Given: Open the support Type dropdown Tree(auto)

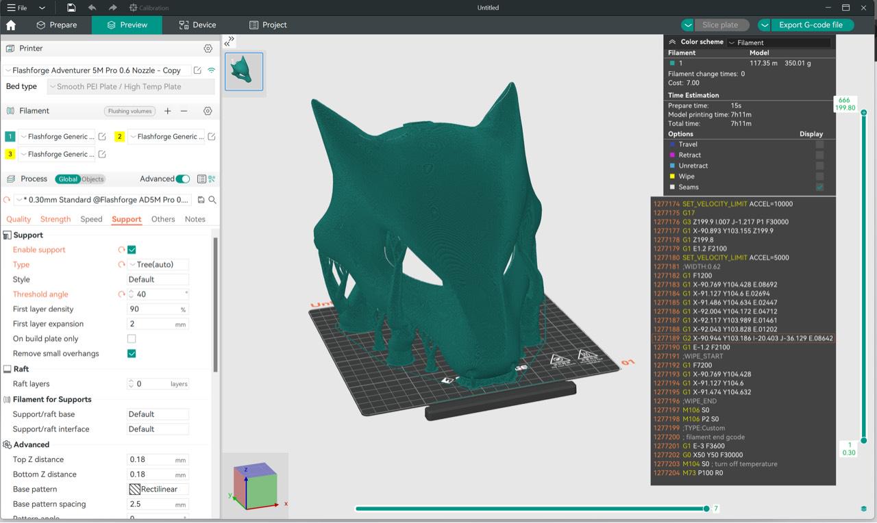Looking at the screenshot, I should click(158, 264).
